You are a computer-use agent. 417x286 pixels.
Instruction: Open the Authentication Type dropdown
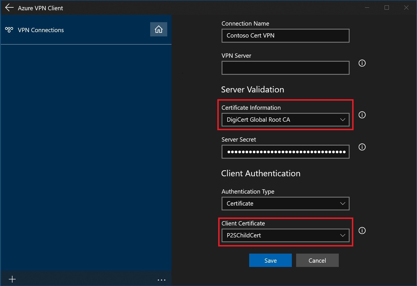285,204
